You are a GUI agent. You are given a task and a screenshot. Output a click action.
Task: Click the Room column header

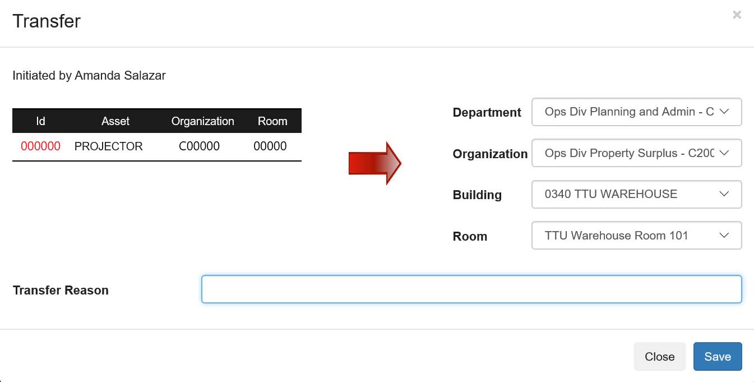[273, 121]
